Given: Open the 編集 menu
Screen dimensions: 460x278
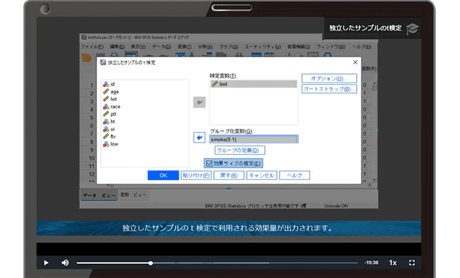Looking at the screenshot, I should (117, 47).
